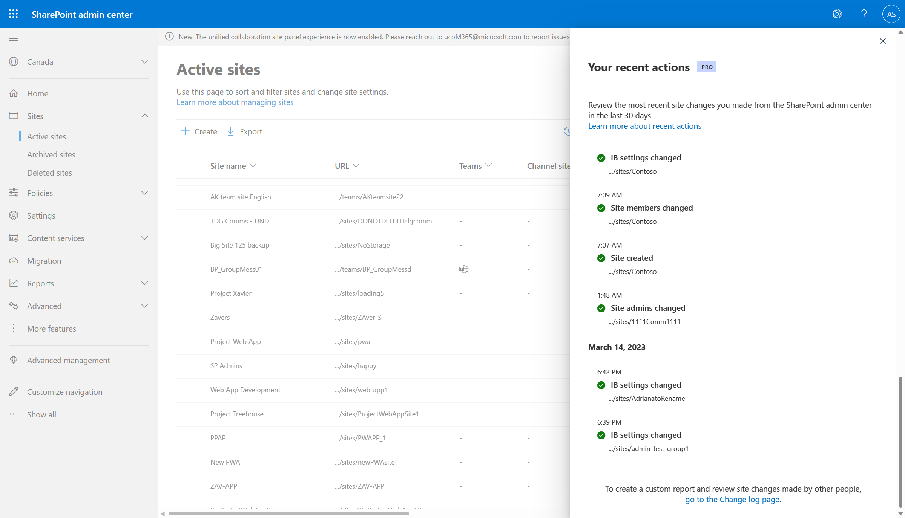Select Archived sites menu item
Viewport: 905px width, 518px height.
51,154
